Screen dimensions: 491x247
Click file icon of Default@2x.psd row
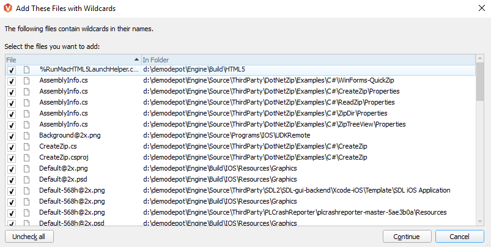coord(27,179)
